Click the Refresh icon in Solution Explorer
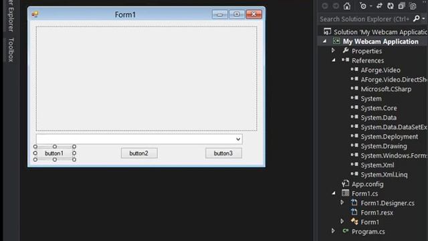Image resolution: width=428 pixels, height=241 pixels. tap(391, 6)
